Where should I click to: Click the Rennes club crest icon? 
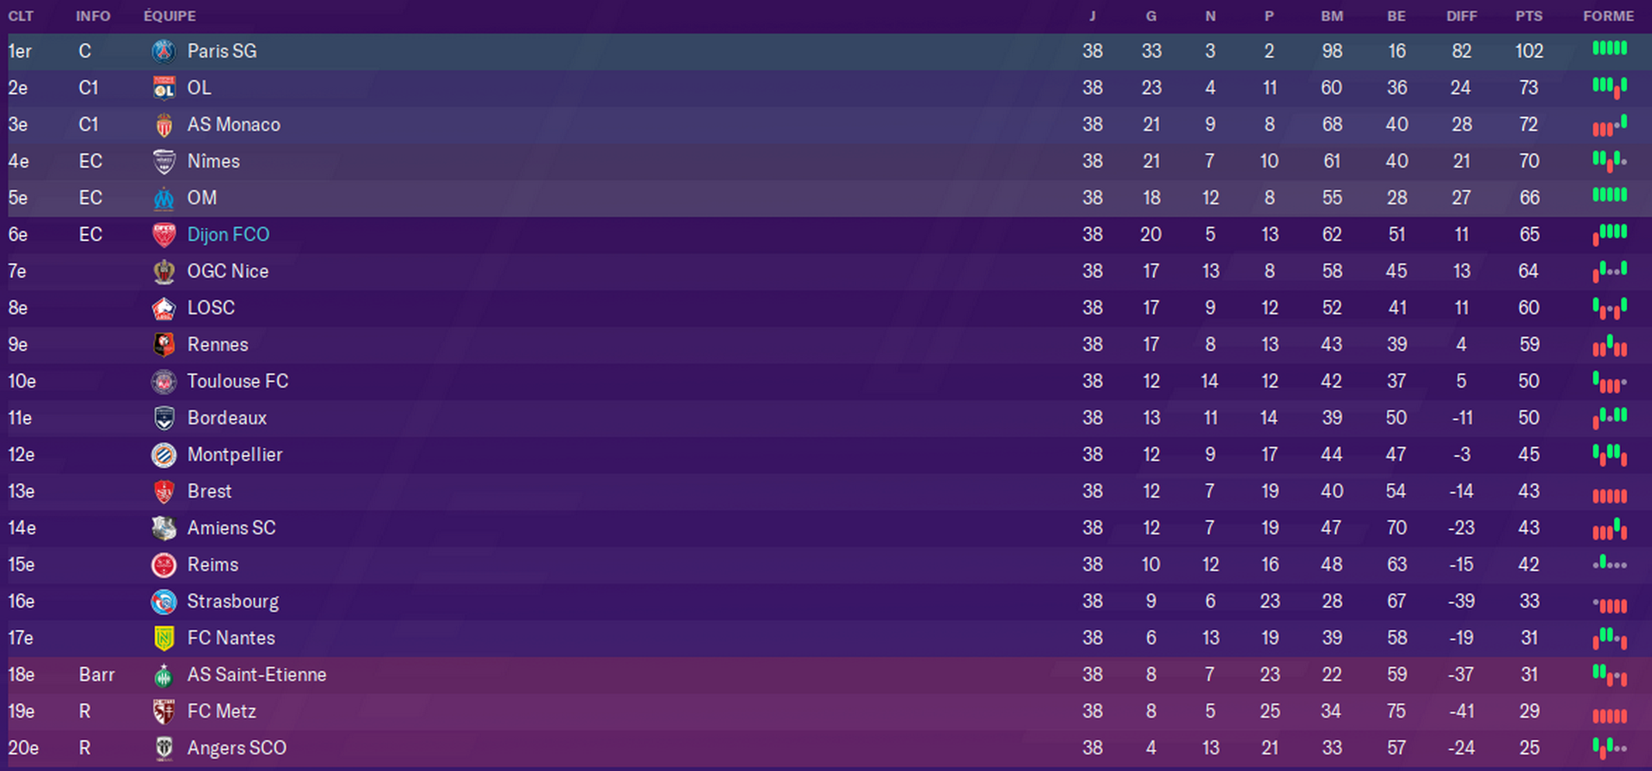tap(163, 345)
